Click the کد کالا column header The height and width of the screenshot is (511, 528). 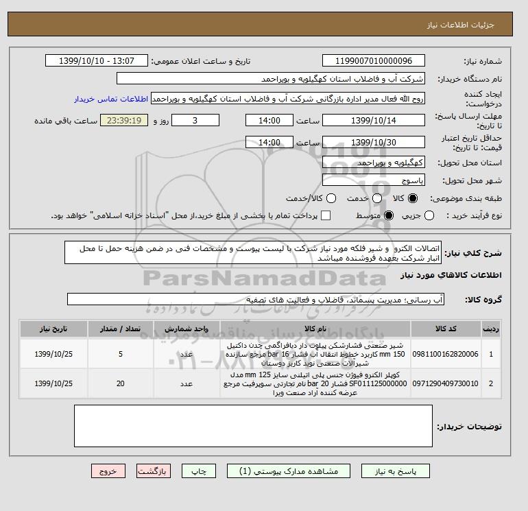pyautogui.click(x=446, y=329)
